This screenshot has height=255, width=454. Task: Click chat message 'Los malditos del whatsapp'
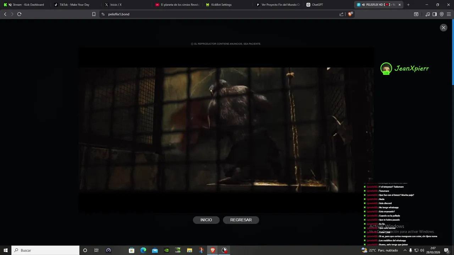coord(392,240)
